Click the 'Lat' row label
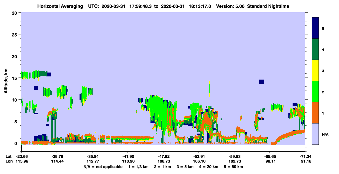 coord(9,157)
